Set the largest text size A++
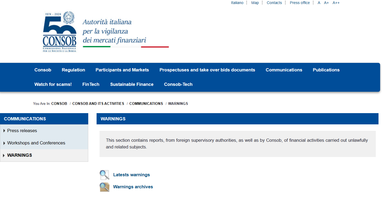Screen dimensions: 382x203 point(336,3)
